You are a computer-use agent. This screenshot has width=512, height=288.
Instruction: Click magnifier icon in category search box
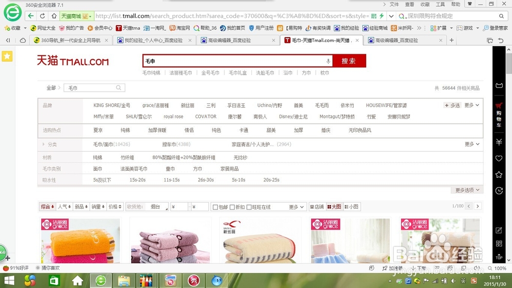pyautogui.click(x=119, y=88)
